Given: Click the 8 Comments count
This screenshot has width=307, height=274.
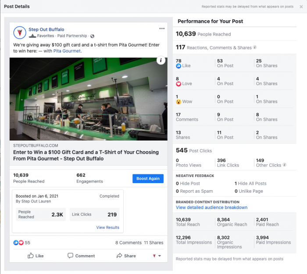Looking at the screenshot, I should pos(129,243).
